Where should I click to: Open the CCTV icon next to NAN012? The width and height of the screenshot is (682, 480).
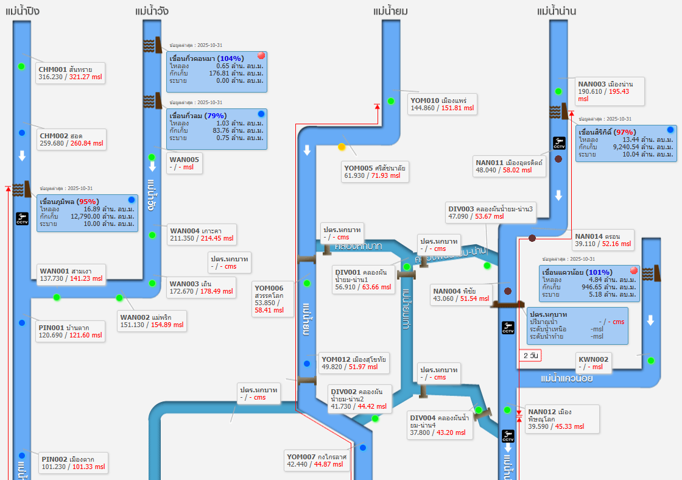(x=508, y=436)
